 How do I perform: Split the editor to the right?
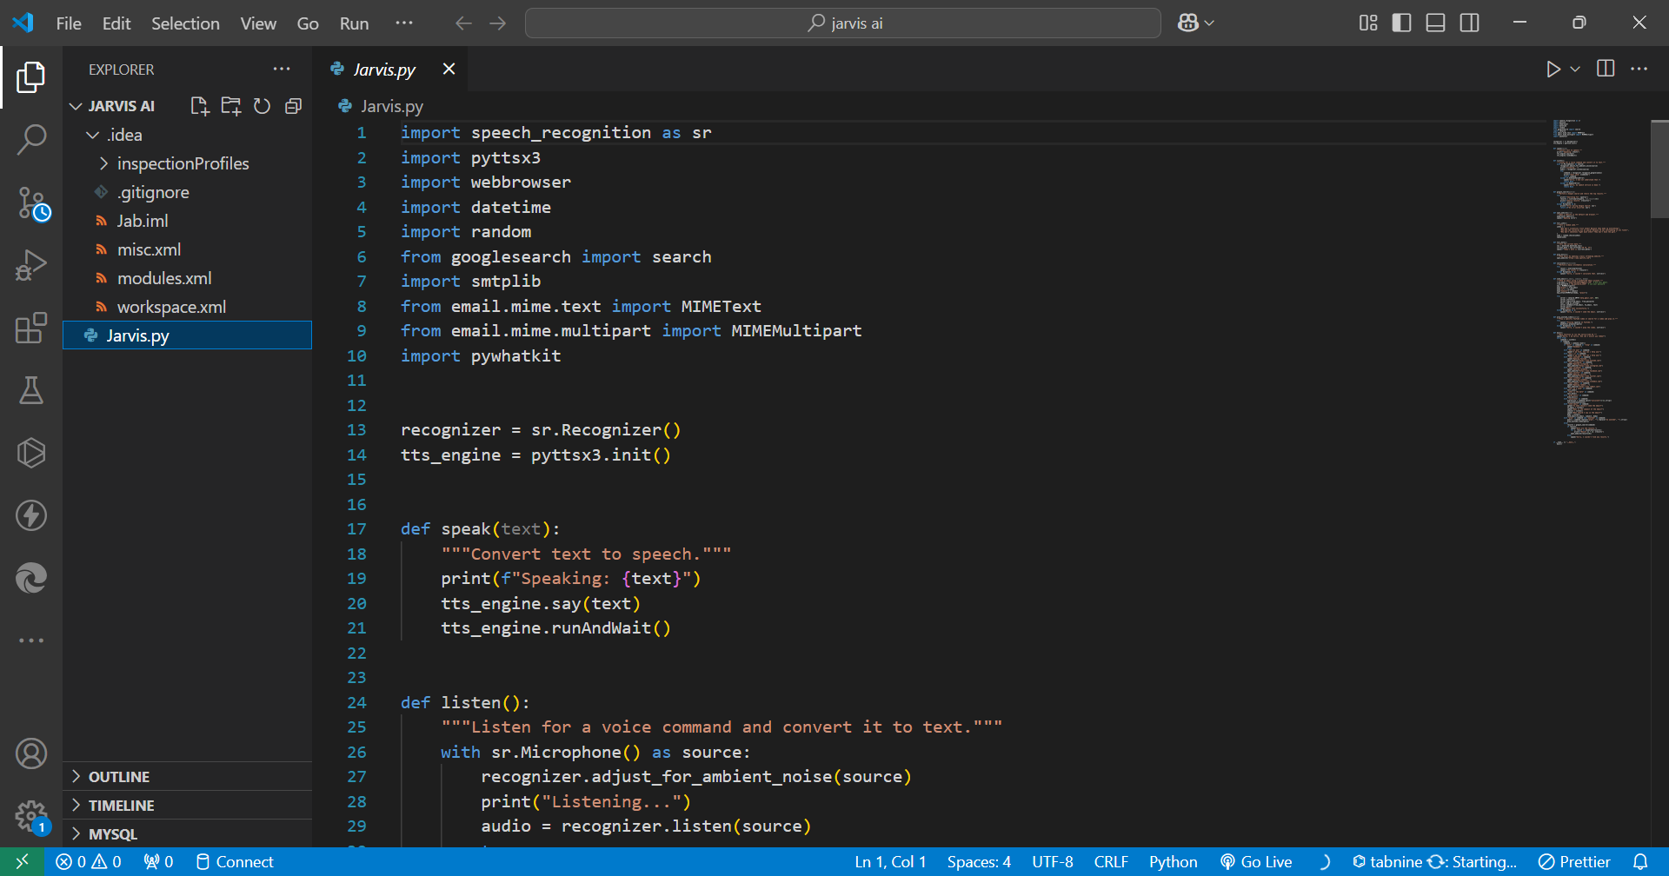[1606, 69]
